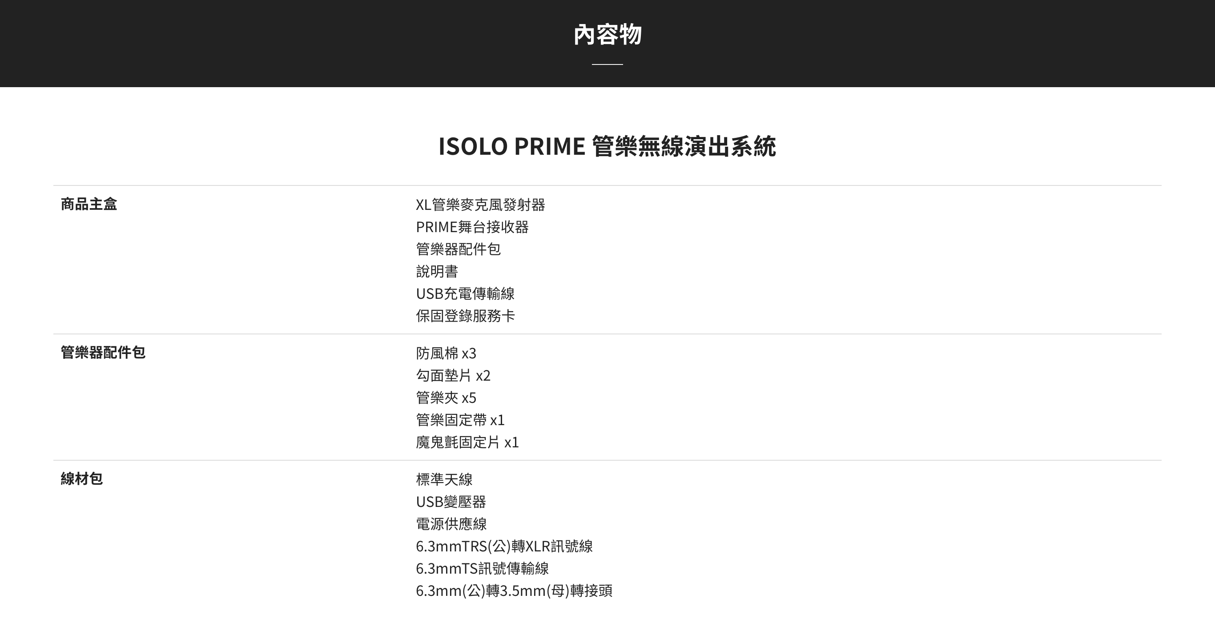Click the 內容物 header title

(607, 34)
